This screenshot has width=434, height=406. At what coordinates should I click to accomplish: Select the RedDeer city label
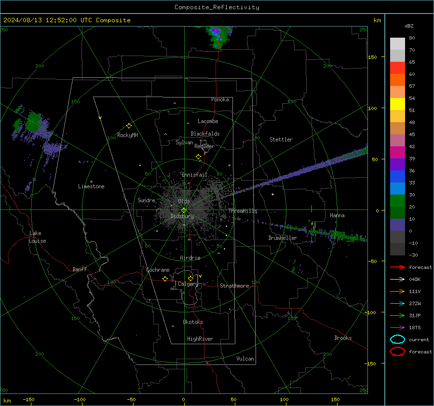click(204, 146)
